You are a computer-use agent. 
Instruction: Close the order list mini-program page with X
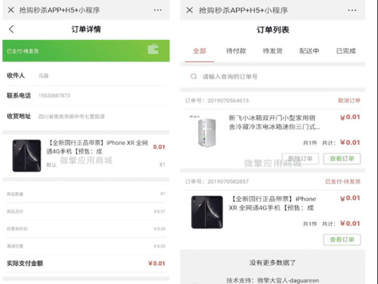189,10
